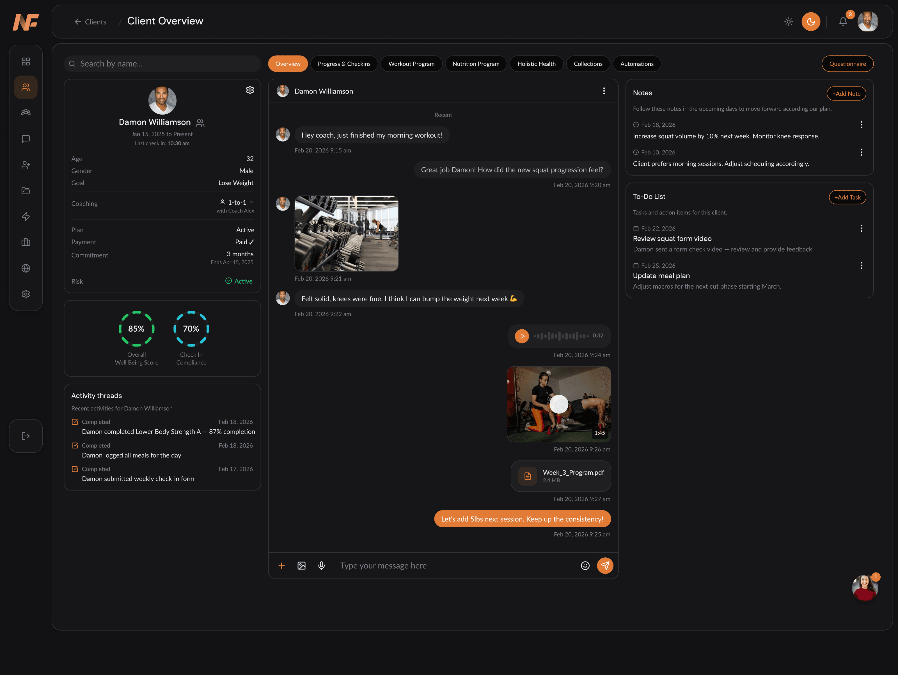Click the image upload icon in chat

tap(301, 565)
